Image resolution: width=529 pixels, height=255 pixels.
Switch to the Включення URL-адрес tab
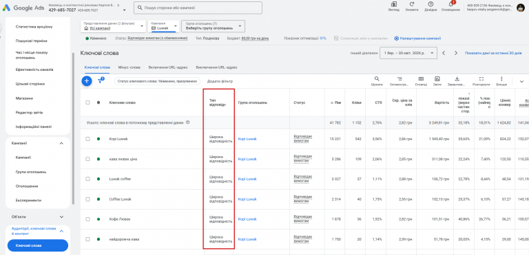point(168,67)
